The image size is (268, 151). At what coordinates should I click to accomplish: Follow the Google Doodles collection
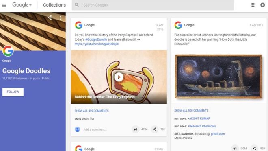(x=13, y=92)
